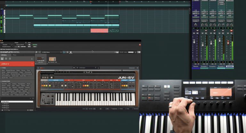
Task: Open the Jun-6 V gear settings
Action: pyautogui.click(x=137, y=68)
